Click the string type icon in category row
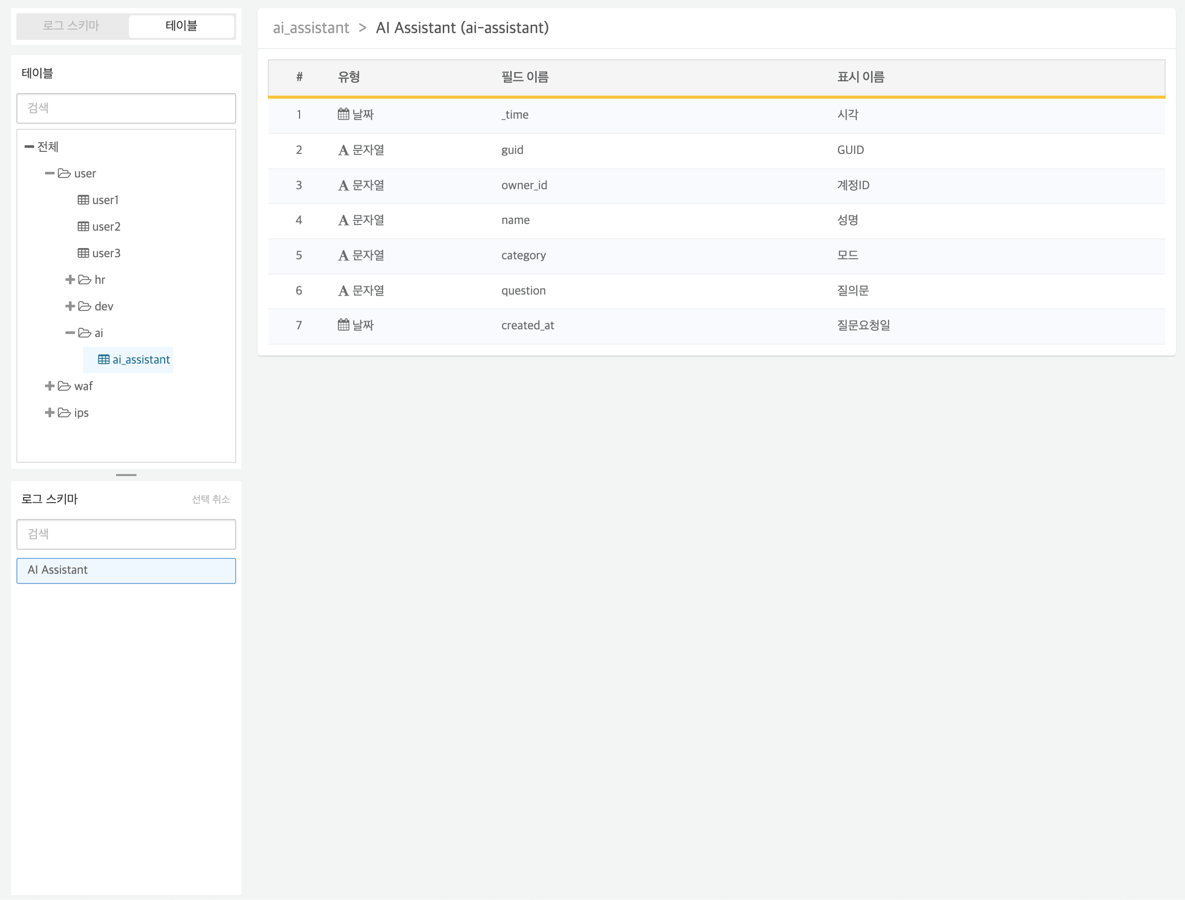Viewport: 1185px width, 900px height. coord(344,256)
